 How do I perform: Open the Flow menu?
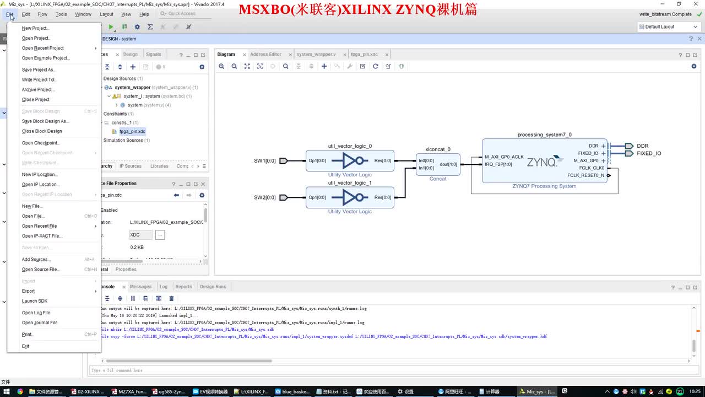42,14
